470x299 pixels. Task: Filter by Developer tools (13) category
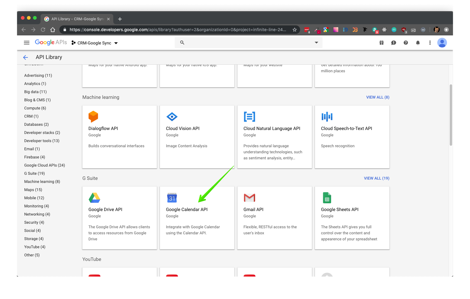(42, 141)
